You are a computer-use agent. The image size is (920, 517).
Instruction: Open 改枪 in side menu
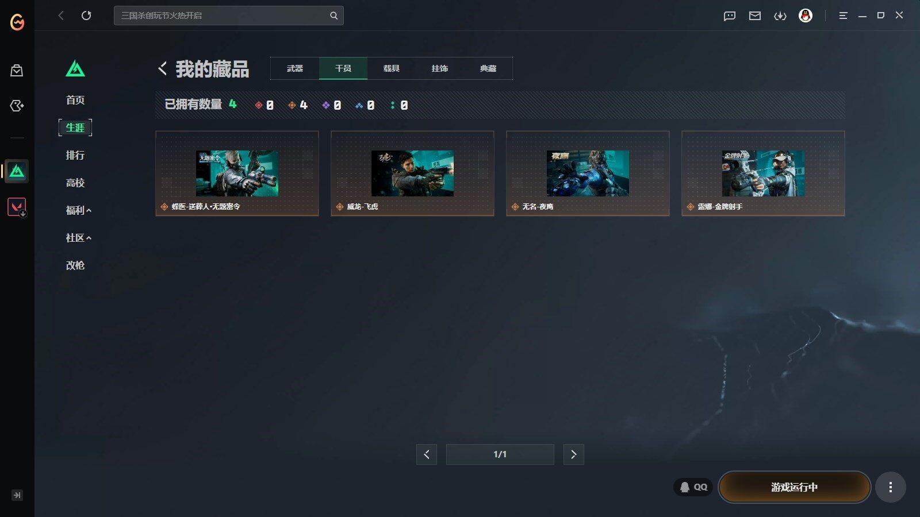click(75, 265)
